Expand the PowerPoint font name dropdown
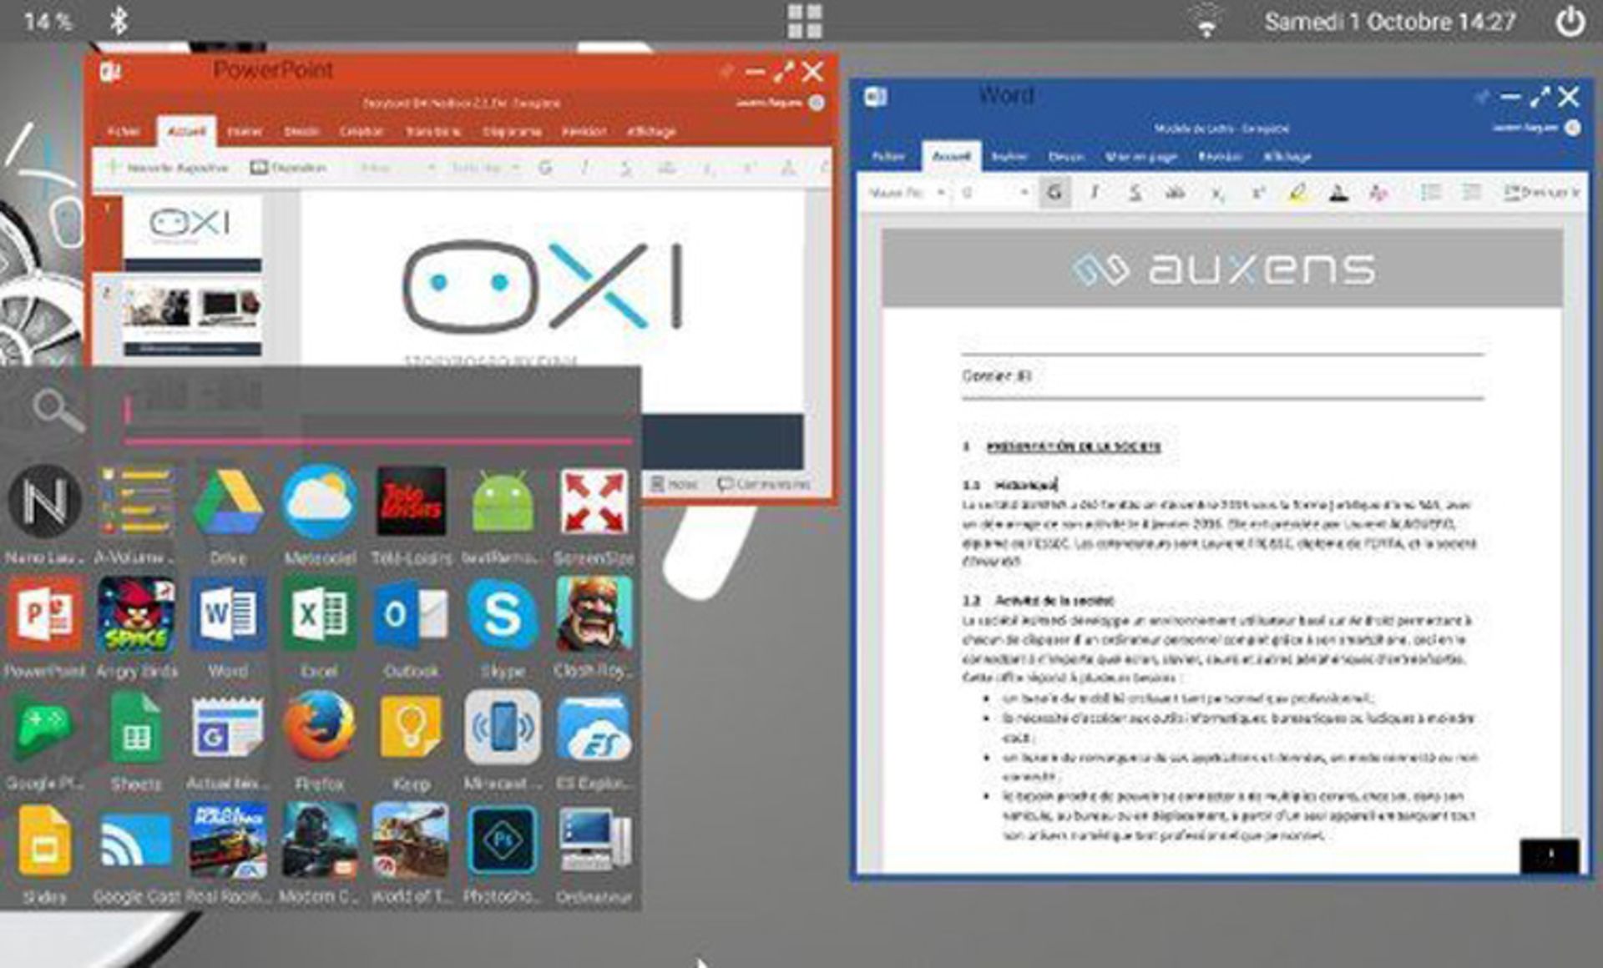The image size is (1603, 968). coord(432,168)
